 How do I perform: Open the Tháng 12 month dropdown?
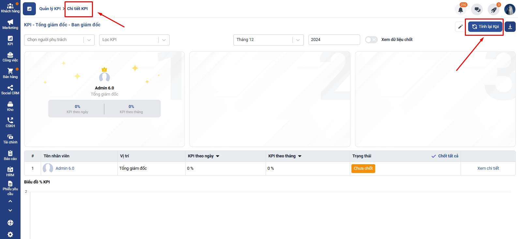coord(268,40)
